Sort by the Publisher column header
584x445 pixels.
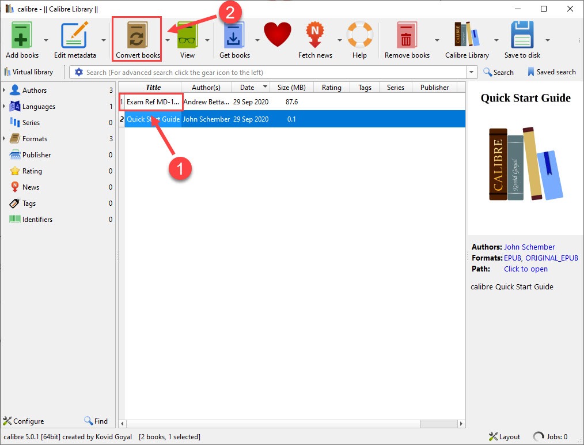coord(434,87)
